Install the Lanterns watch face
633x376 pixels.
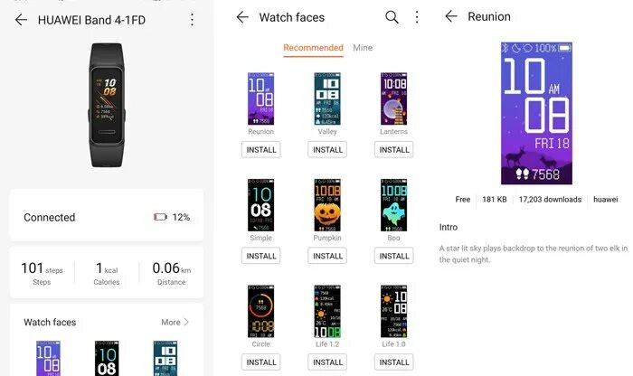point(394,150)
